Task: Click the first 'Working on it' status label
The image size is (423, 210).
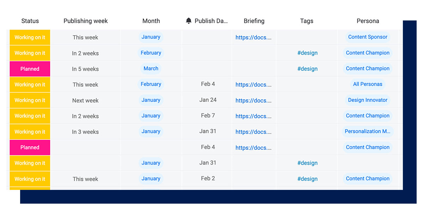Action: point(30,37)
